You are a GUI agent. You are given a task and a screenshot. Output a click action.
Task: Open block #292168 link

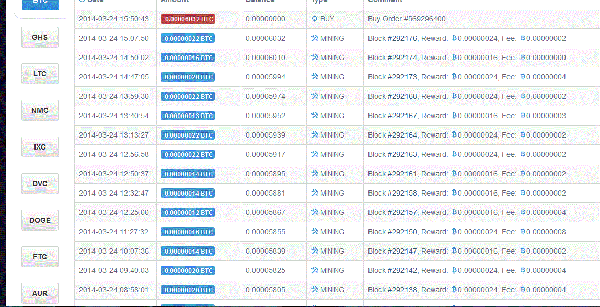(x=402, y=96)
